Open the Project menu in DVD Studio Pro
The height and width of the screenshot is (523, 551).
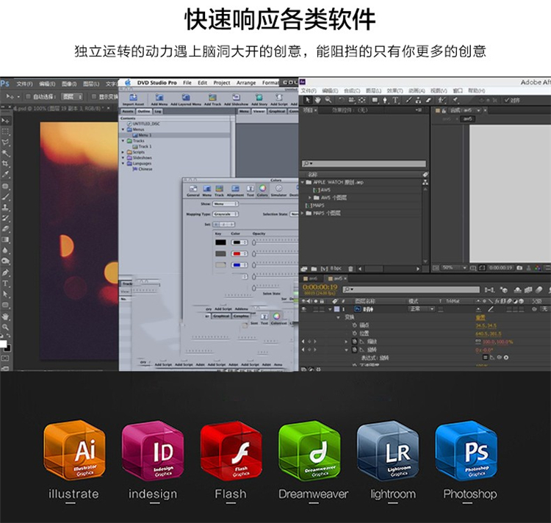coord(222,83)
